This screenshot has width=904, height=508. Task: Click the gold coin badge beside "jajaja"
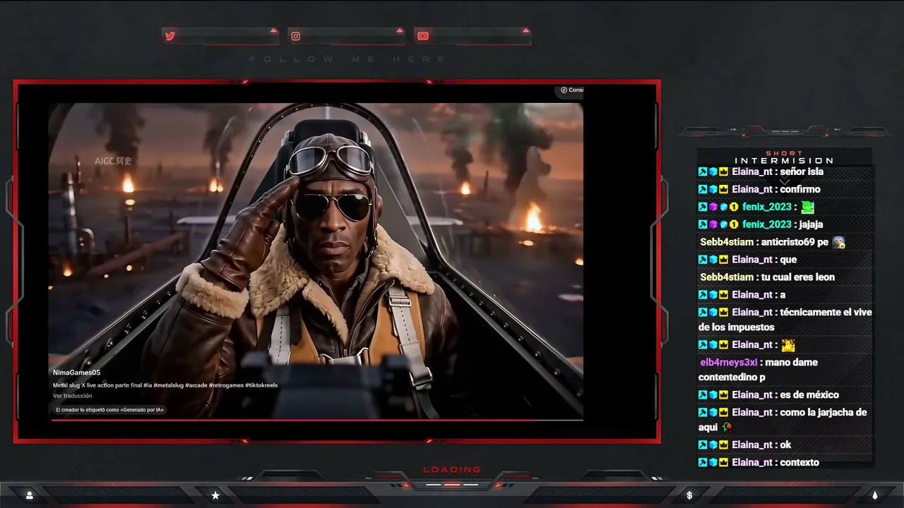tap(734, 224)
